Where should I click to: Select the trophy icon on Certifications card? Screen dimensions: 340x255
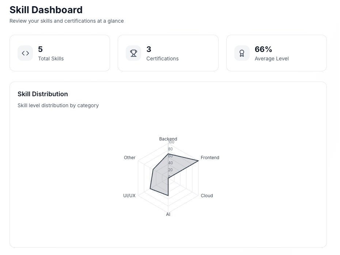pos(133,53)
